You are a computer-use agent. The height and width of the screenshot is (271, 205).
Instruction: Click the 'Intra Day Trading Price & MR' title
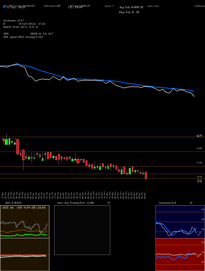pos(76,203)
